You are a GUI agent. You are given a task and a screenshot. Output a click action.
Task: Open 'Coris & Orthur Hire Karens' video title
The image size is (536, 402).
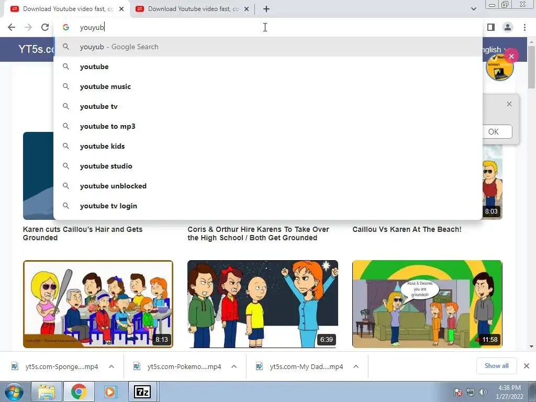(258, 233)
